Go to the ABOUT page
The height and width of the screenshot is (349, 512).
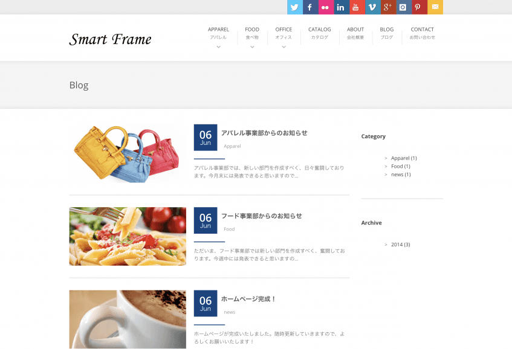[355, 33]
